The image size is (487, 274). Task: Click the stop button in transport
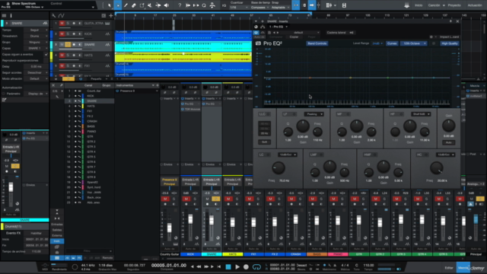(x=228, y=266)
